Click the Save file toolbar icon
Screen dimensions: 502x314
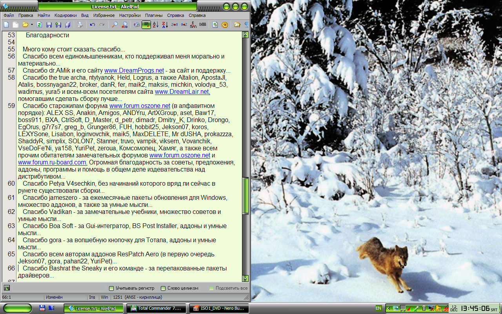49,25
